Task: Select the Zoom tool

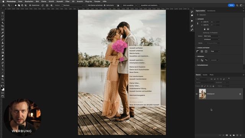Action: point(3,79)
